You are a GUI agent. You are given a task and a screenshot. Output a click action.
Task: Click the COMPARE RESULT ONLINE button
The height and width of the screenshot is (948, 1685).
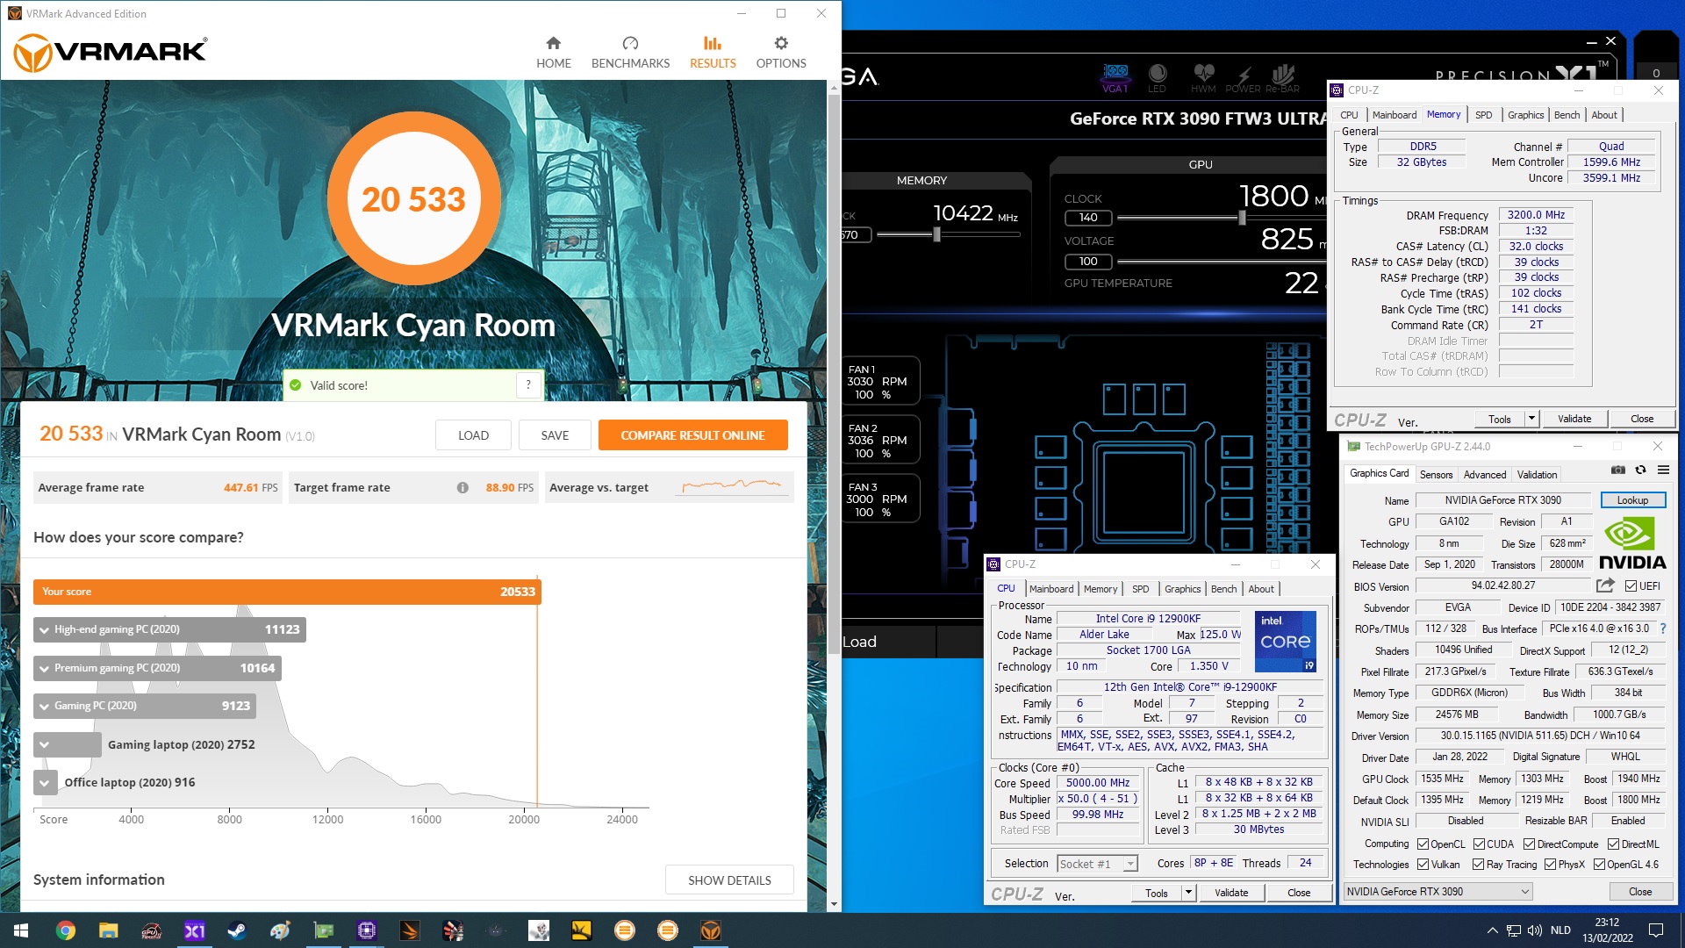[692, 435]
